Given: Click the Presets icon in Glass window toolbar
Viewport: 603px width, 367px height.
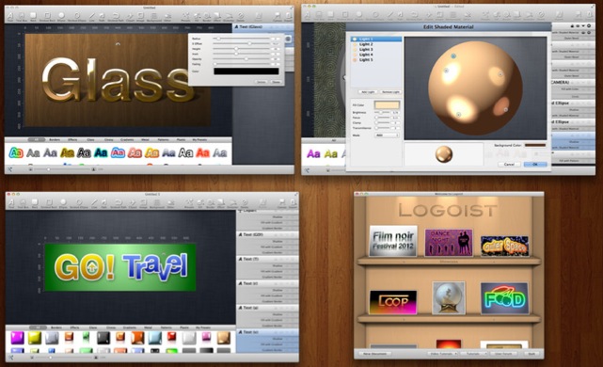Looking at the screenshot, I should pos(185,17).
